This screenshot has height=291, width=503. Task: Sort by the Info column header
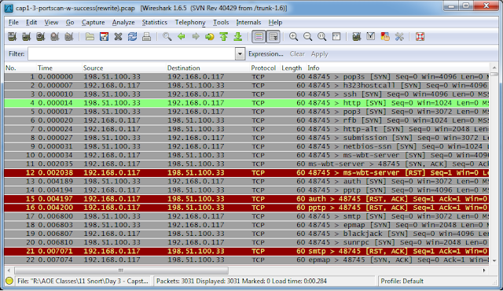pyautogui.click(x=397, y=68)
